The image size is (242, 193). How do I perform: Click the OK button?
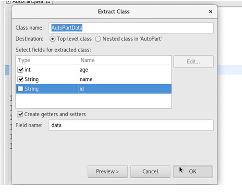(x=193, y=171)
